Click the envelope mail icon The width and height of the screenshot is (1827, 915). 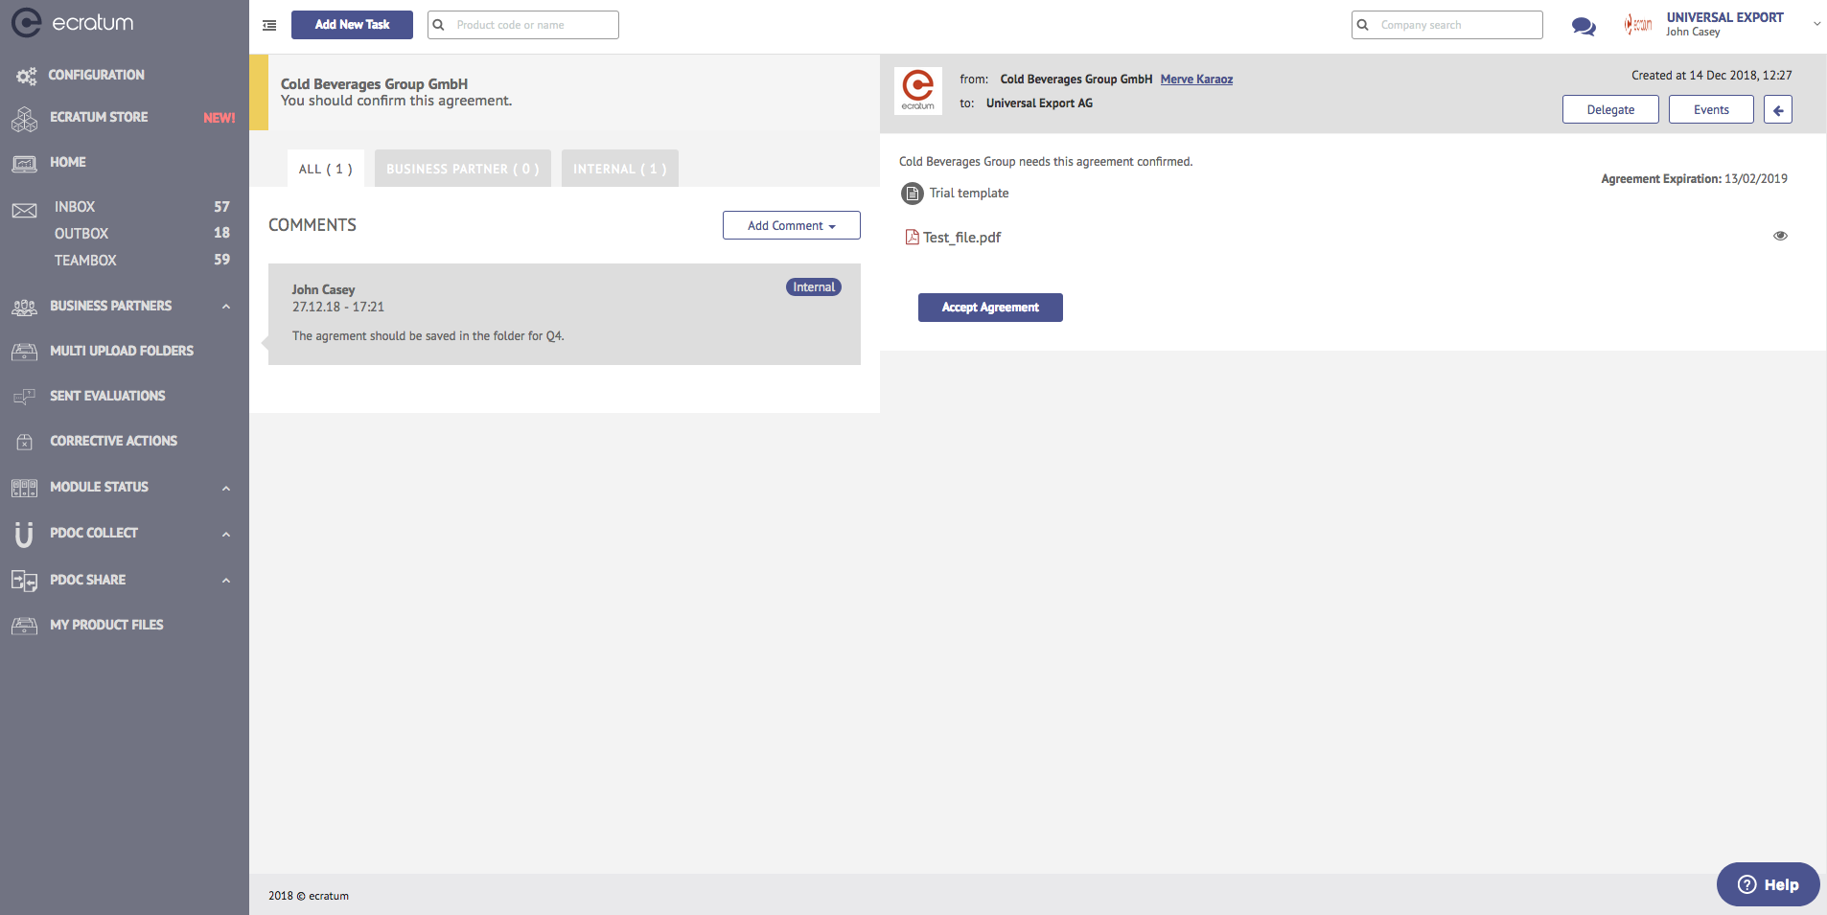[25, 210]
